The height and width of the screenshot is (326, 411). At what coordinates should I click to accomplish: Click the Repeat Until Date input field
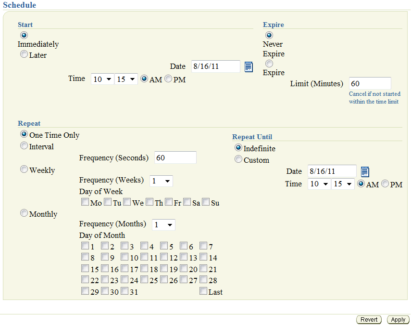[x=332, y=171]
